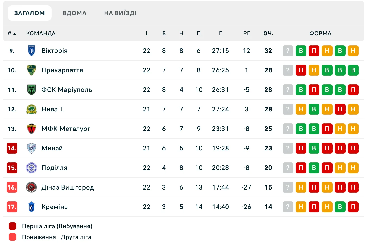This screenshot has height=244, width=367.
Task: Click the МФК Металург club logo
Action: pos(32,129)
